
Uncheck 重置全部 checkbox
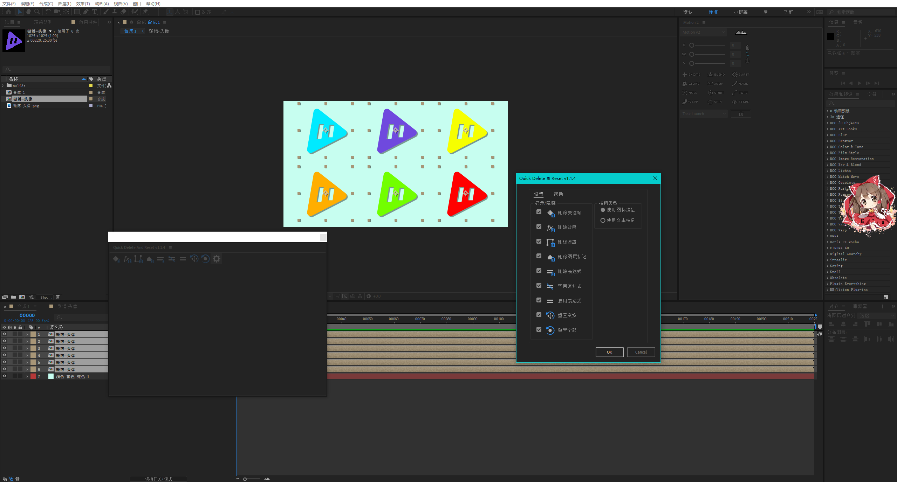(539, 330)
